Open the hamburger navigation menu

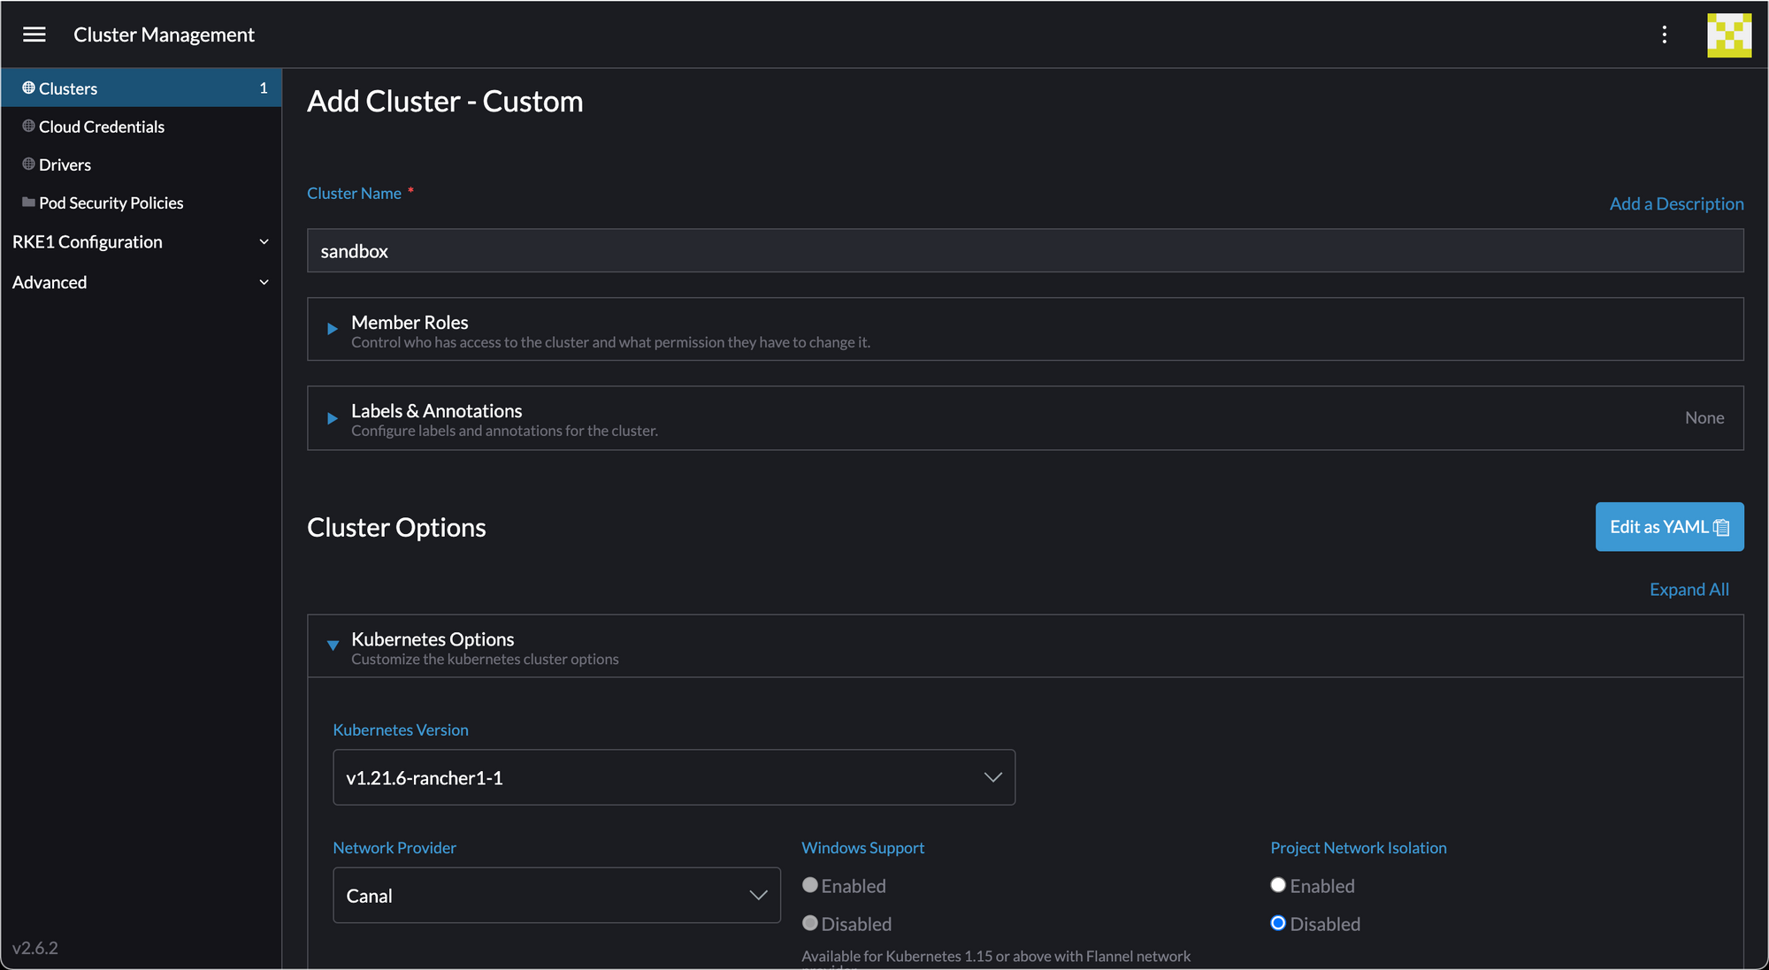pos(34,34)
